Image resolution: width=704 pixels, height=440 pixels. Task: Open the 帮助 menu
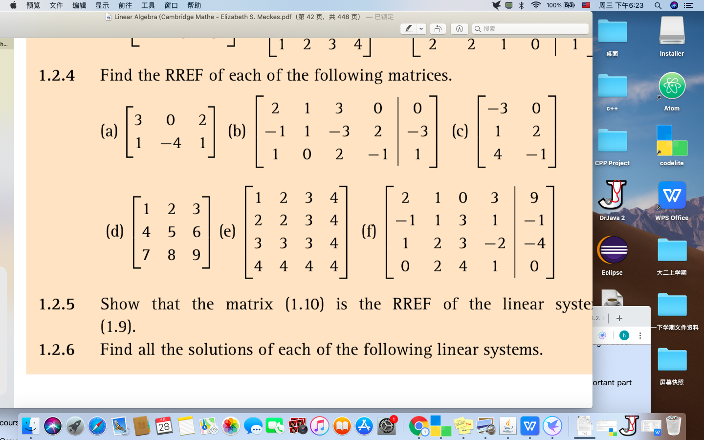pos(194,5)
